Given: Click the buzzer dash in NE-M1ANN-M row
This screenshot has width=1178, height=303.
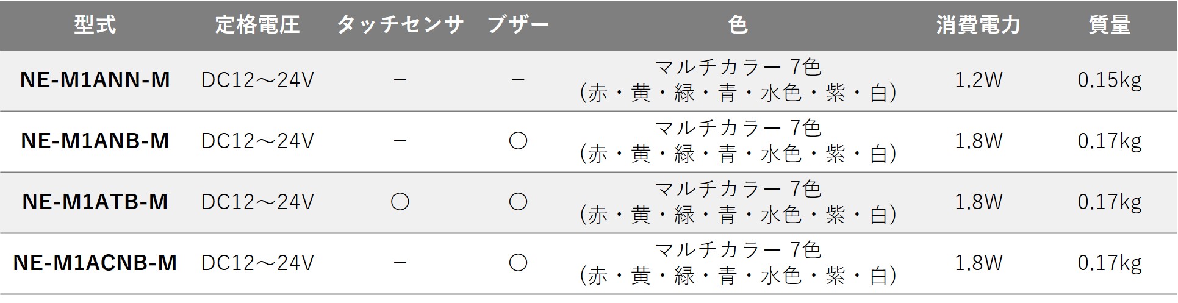Looking at the screenshot, I should click(x=518, y=80).
